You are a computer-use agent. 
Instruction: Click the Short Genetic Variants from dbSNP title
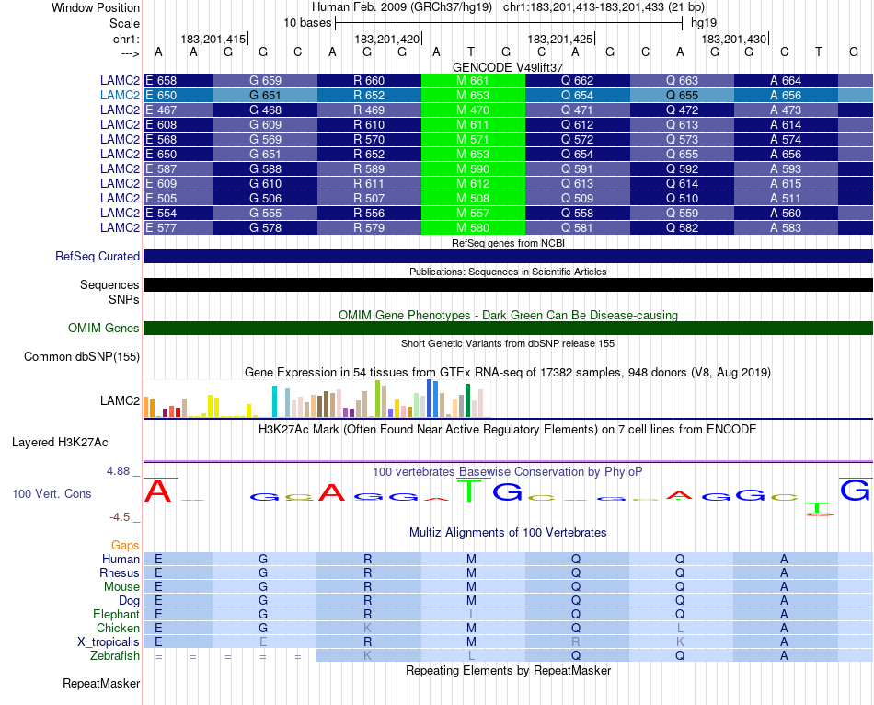click(508, 343)
